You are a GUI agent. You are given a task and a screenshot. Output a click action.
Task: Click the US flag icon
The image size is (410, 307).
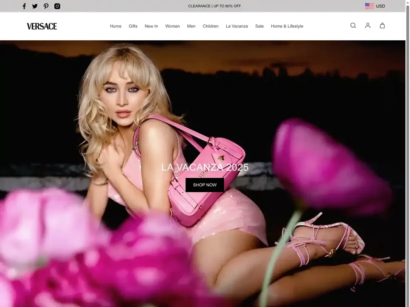369,6
